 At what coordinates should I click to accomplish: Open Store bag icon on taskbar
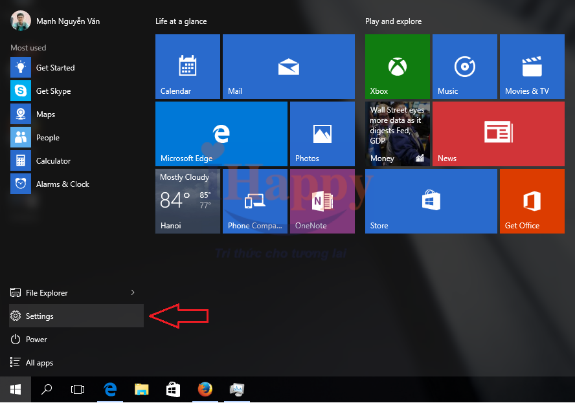173,389
